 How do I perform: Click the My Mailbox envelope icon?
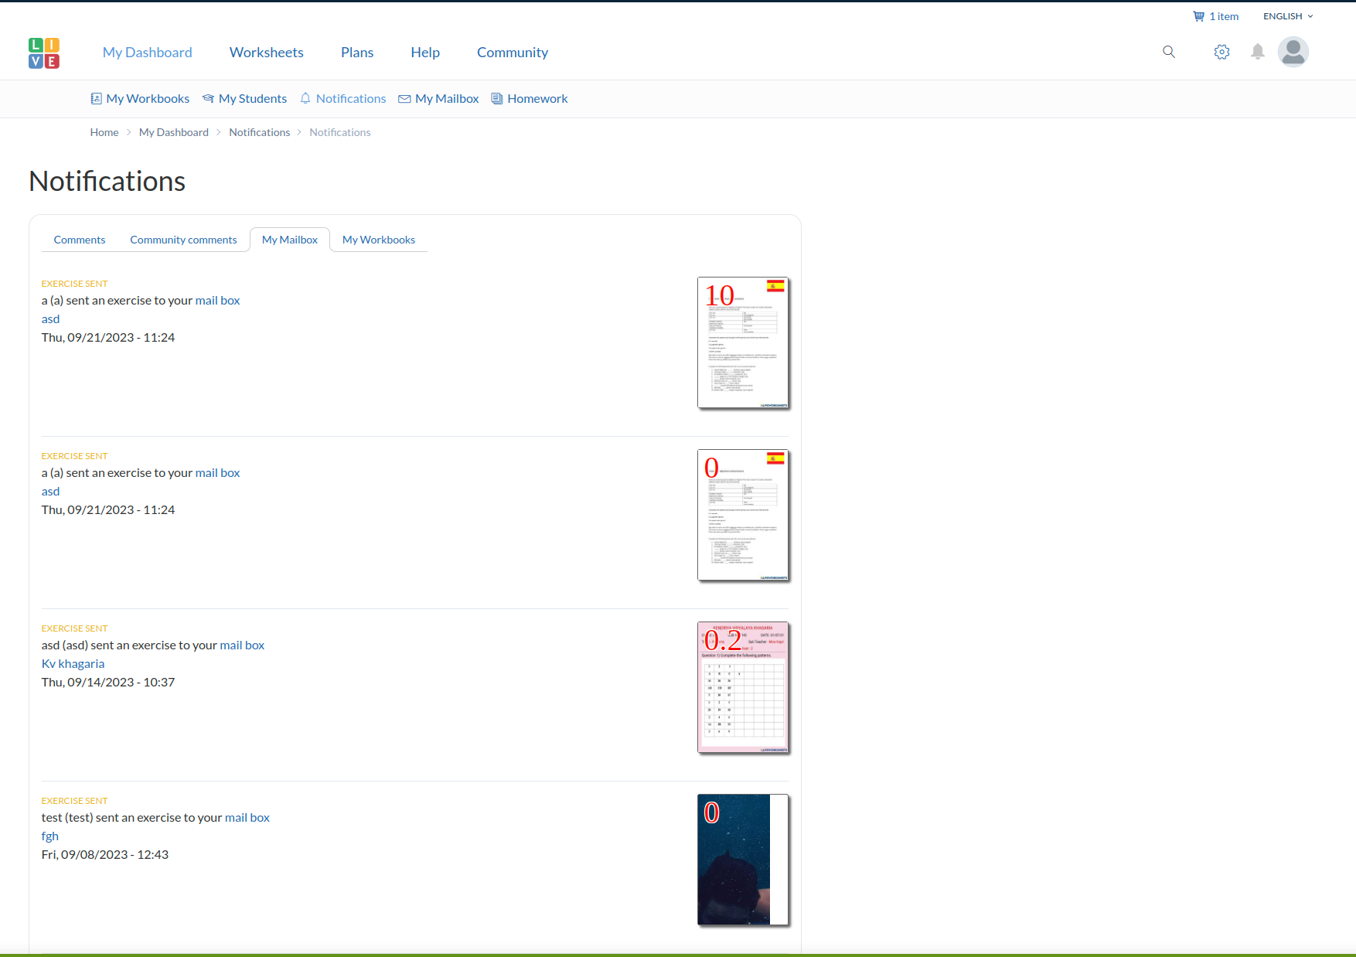[x=404, y=99]
